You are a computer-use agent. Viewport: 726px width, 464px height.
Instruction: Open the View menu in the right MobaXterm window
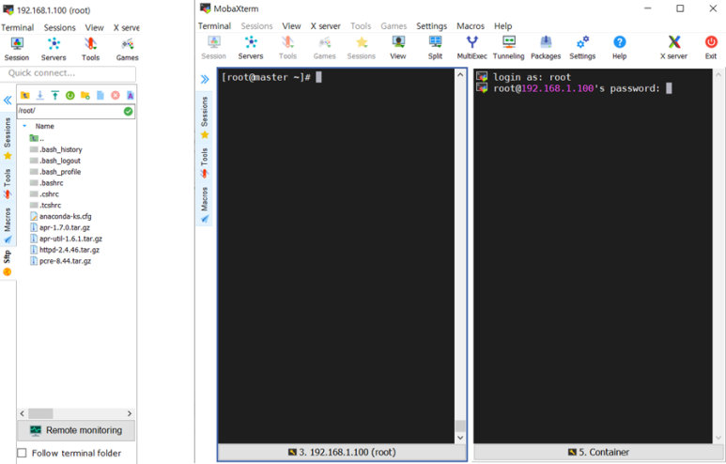pos(291,26)
